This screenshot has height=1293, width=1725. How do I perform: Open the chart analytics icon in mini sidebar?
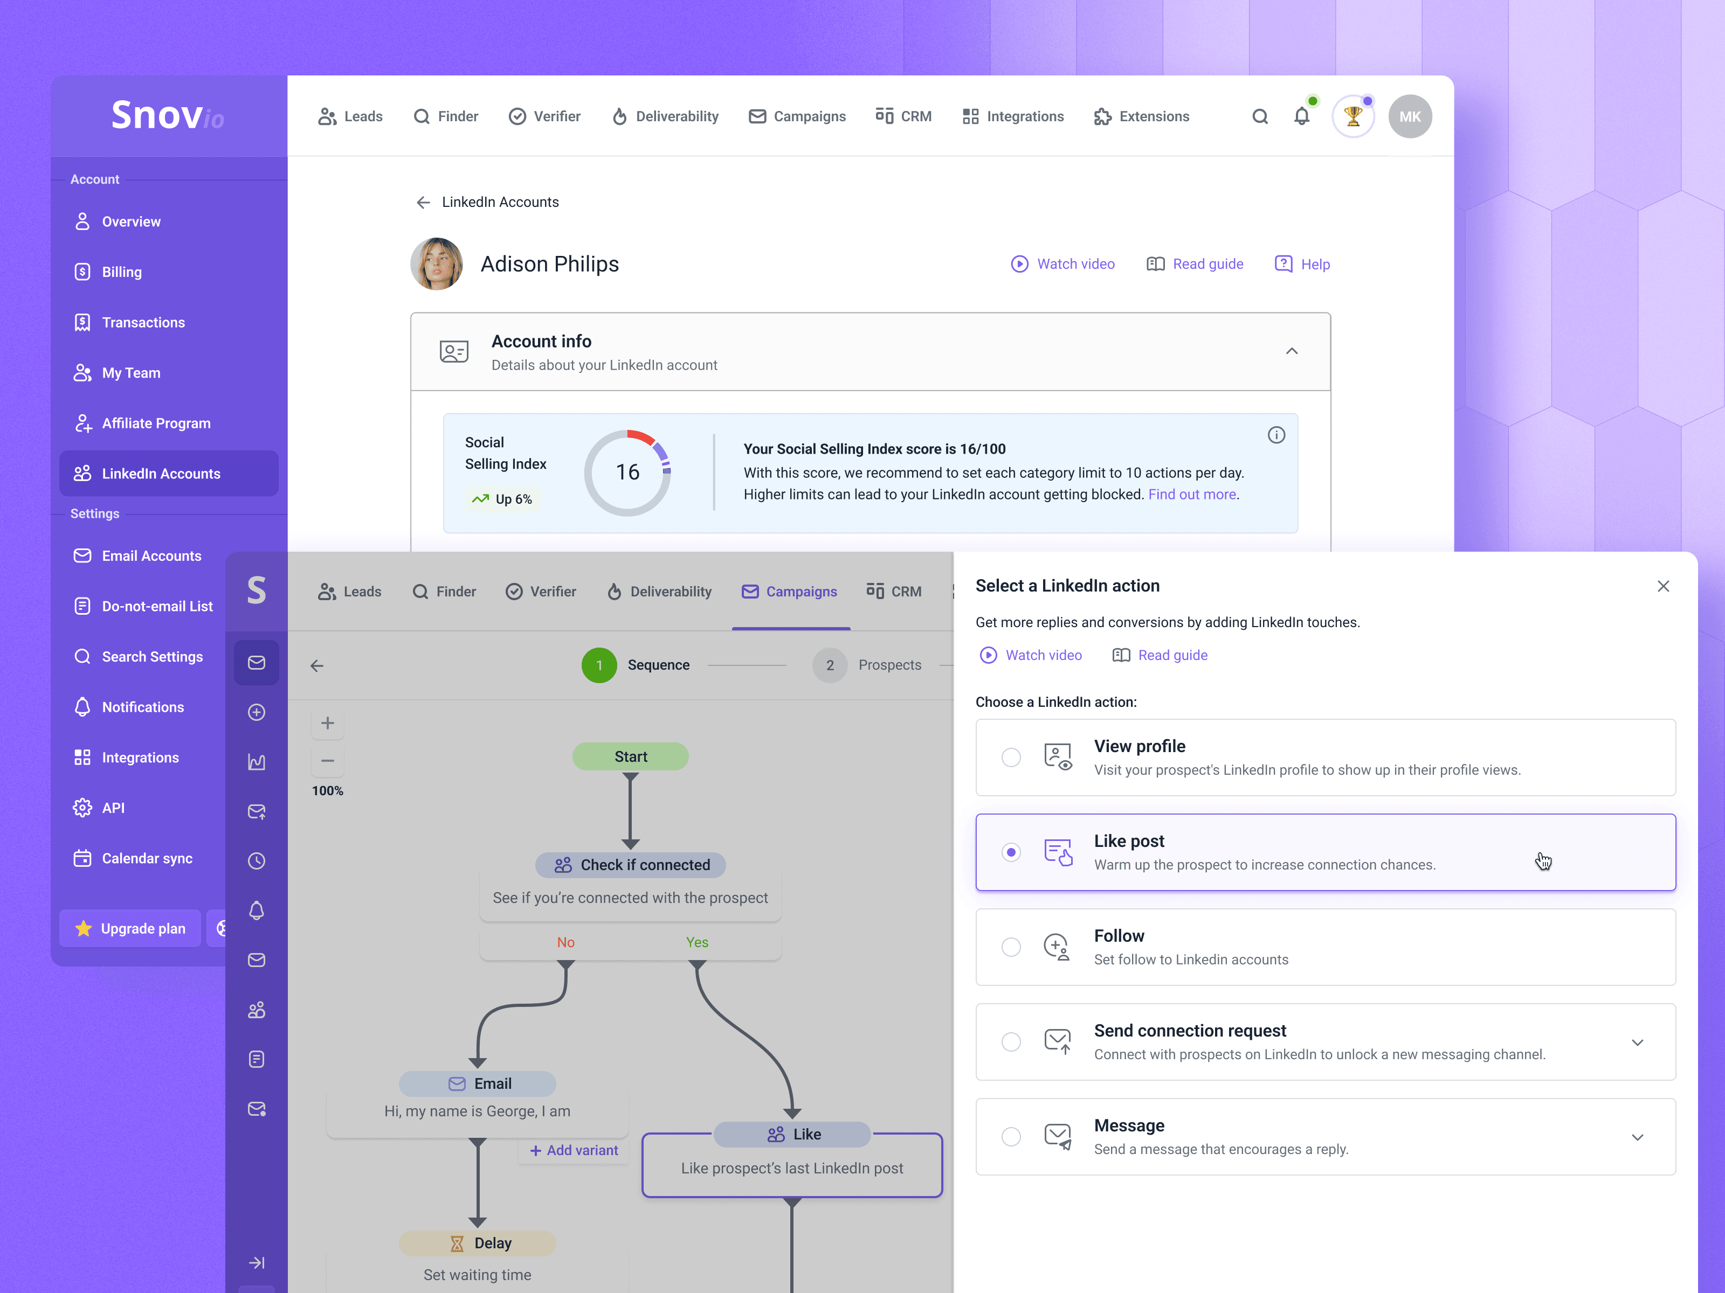[x=257, y=762]
